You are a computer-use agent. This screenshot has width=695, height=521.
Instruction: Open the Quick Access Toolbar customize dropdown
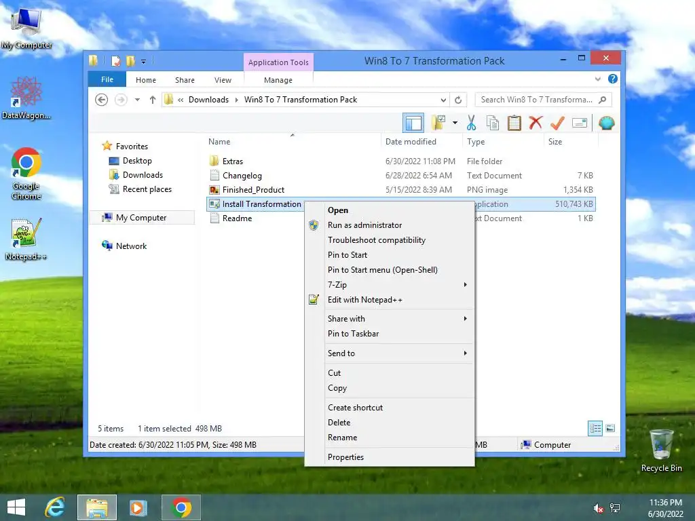[144, 62]
